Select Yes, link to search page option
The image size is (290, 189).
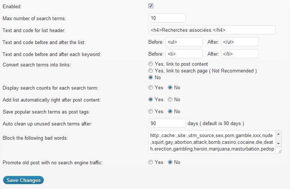pos(151,71)
